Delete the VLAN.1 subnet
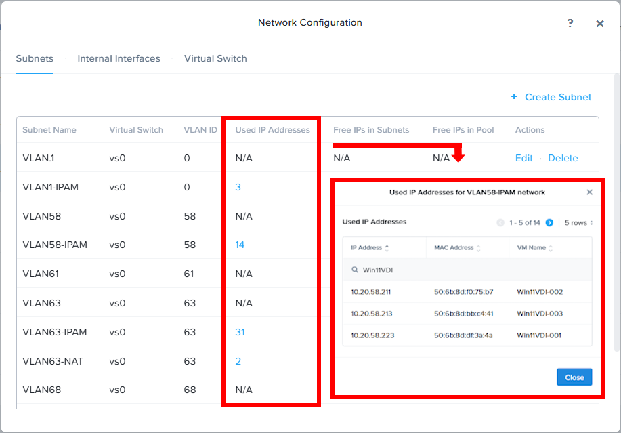 pyautogui.click(x=563, y=158)
